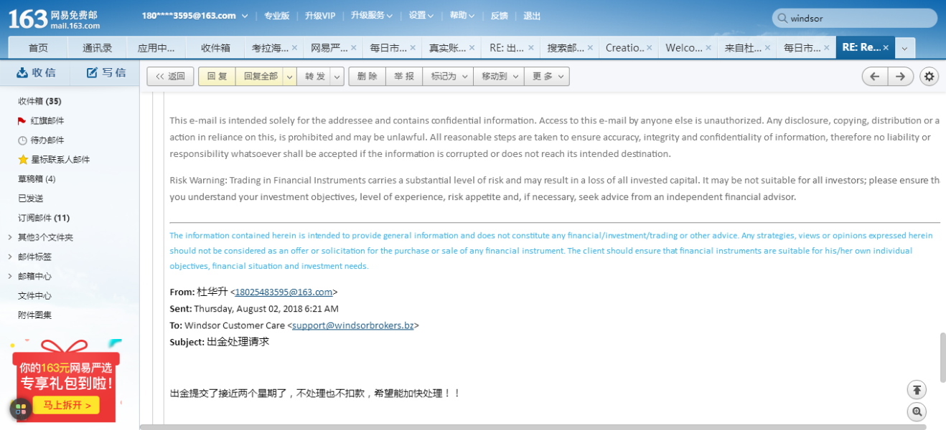Screen dimensions: 946x430
Task: Open the starred contacts mail folder
Action: pos(60,159)
